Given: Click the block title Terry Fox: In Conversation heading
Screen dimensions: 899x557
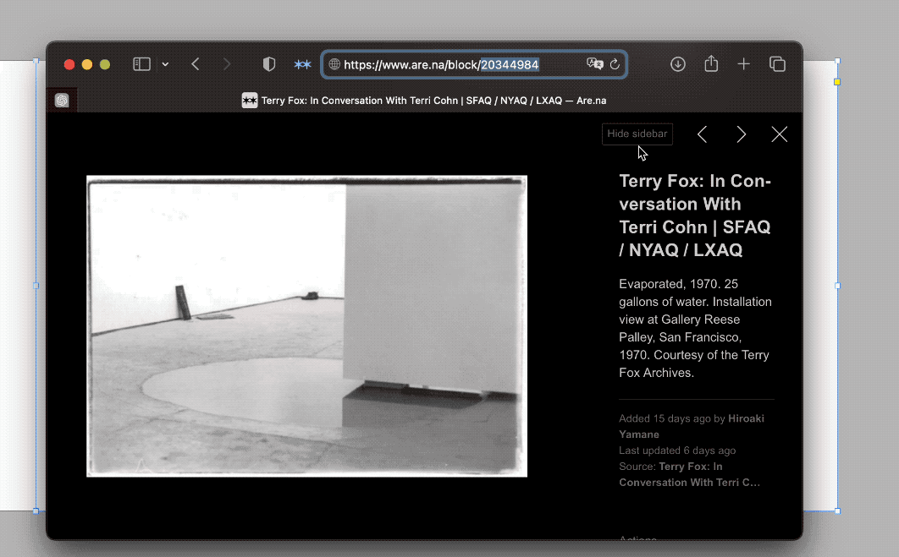Looking at the screenshot, I should [695, 216].
